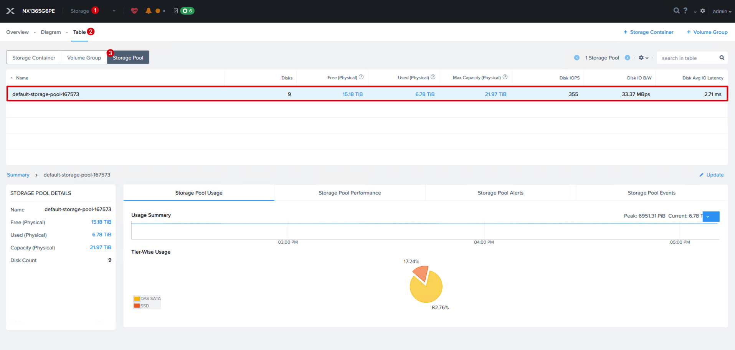Open the blue Usage Summary range dropdown
735x350 pixels.
pos(711,216)
